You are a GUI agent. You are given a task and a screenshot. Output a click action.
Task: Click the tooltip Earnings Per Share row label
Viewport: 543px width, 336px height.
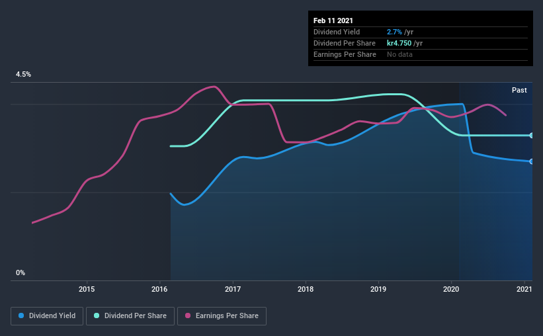pos(345,54)
